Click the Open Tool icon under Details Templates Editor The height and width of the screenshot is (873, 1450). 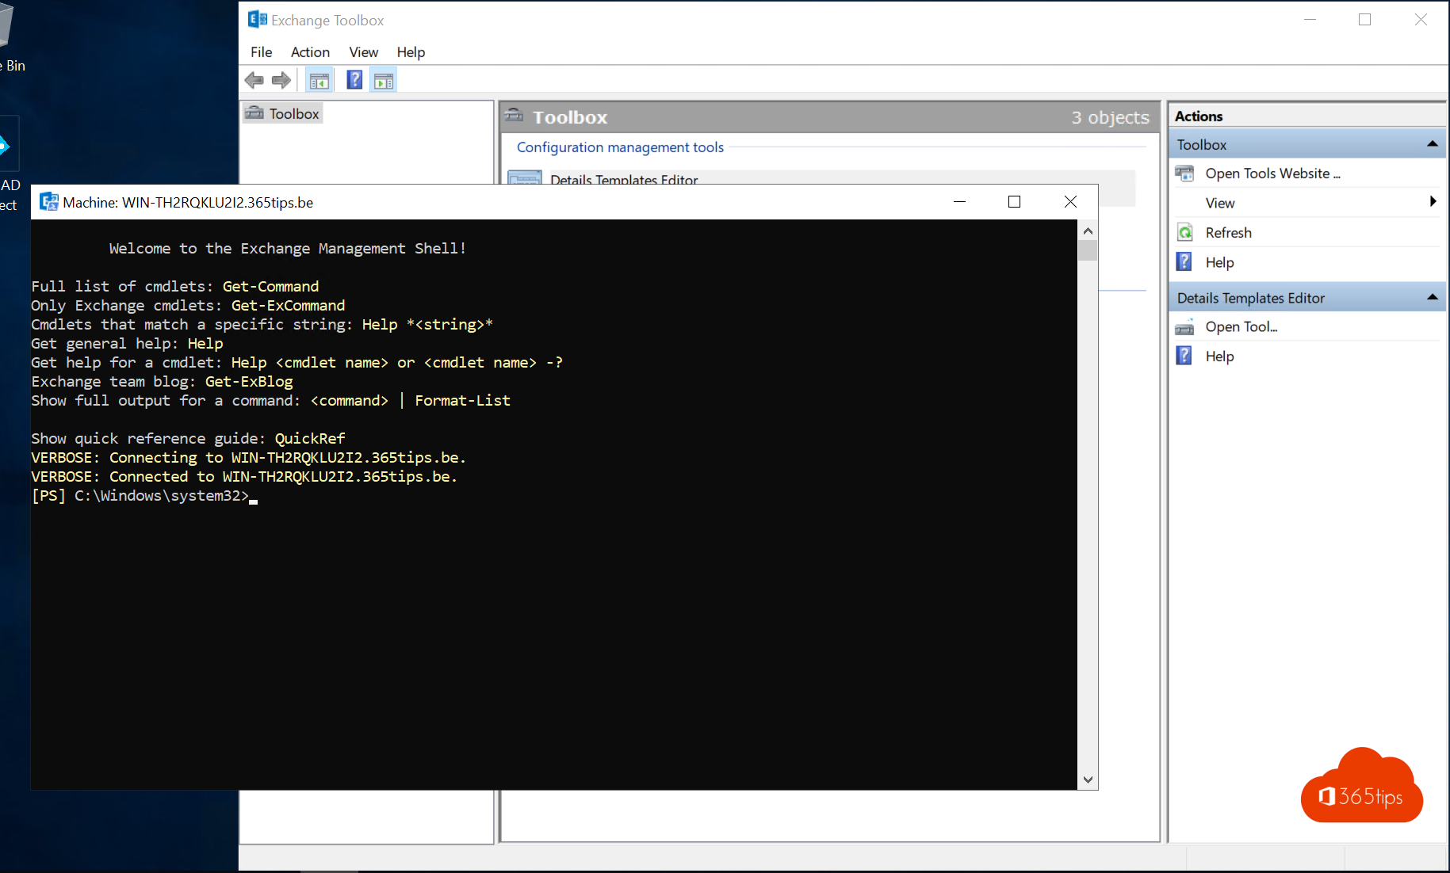1184,326
